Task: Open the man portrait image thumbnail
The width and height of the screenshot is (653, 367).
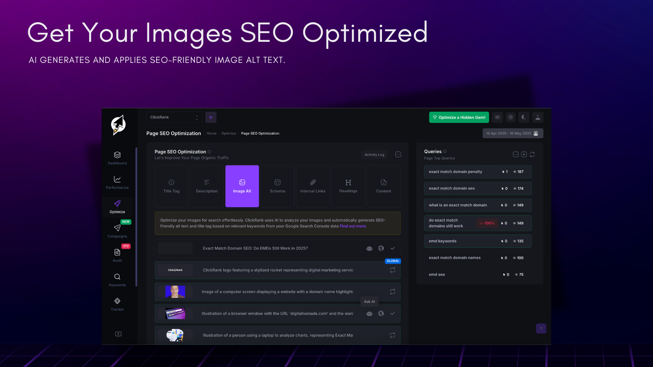Action: [175, 292]
